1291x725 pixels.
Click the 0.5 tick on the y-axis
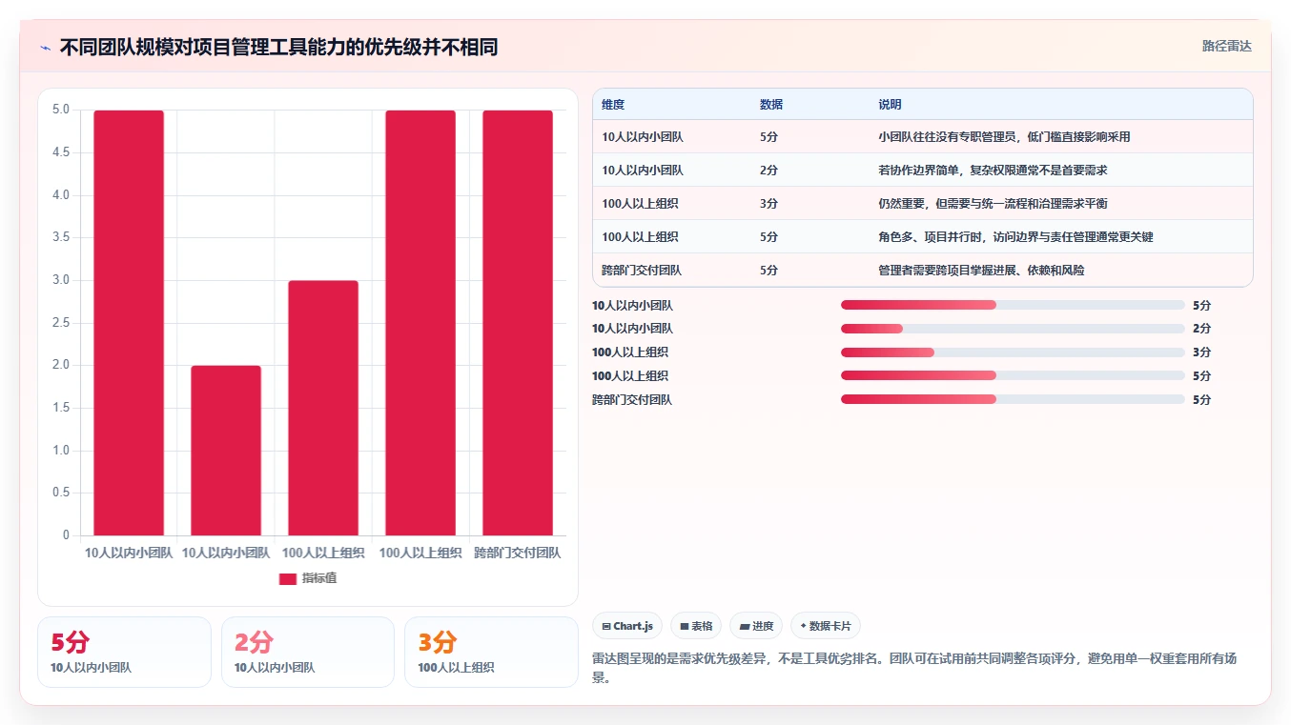click(x=60, y=493)
